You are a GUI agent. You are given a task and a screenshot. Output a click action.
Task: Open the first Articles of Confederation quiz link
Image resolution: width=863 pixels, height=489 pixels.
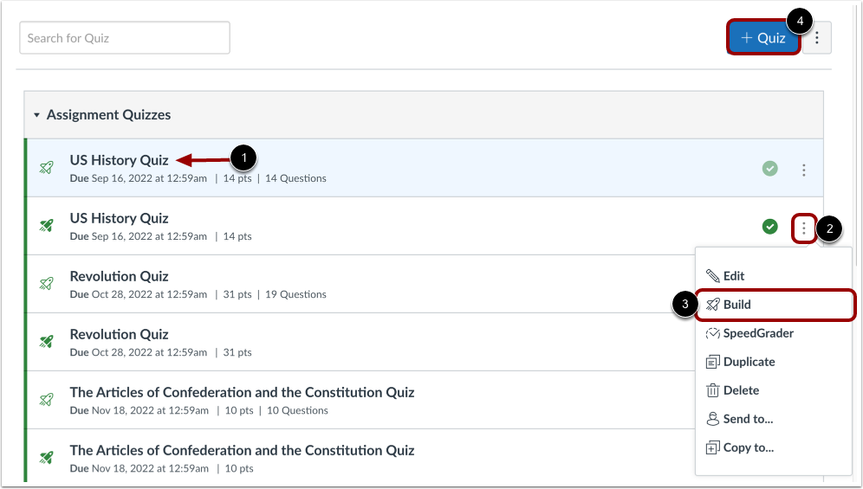(242, 392)
